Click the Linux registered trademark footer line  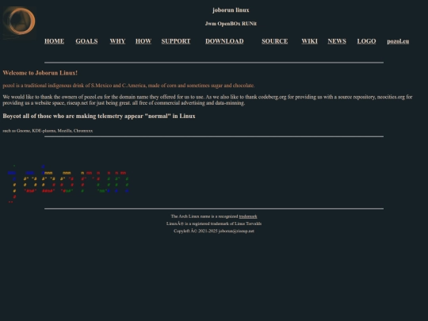click(214, 224)
